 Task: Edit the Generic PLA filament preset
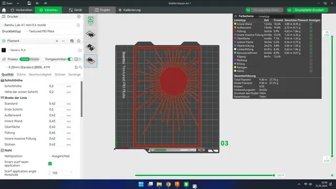coord(80,50)
